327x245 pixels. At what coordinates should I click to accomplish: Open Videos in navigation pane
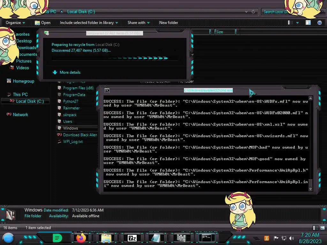[23, 68]
